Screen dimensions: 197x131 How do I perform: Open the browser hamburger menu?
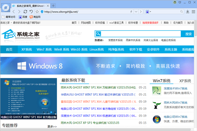pos(193,12)
